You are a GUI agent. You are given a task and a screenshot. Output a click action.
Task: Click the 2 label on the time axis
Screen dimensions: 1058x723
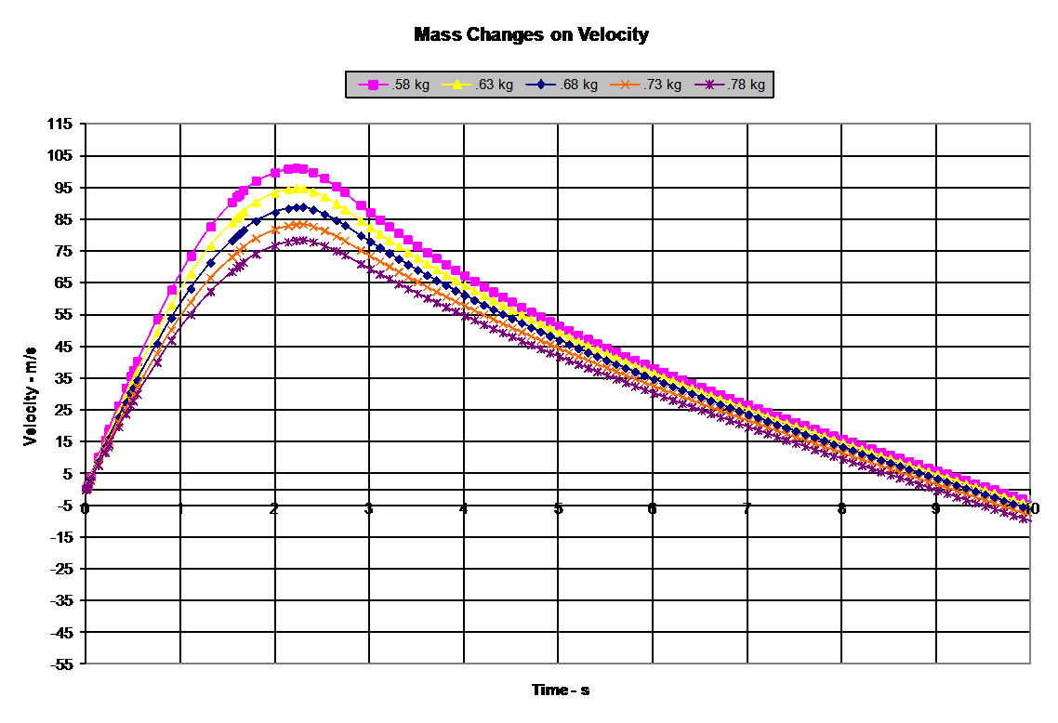274,508
